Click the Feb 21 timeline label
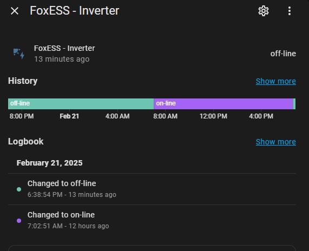 (x=69, y=116)
